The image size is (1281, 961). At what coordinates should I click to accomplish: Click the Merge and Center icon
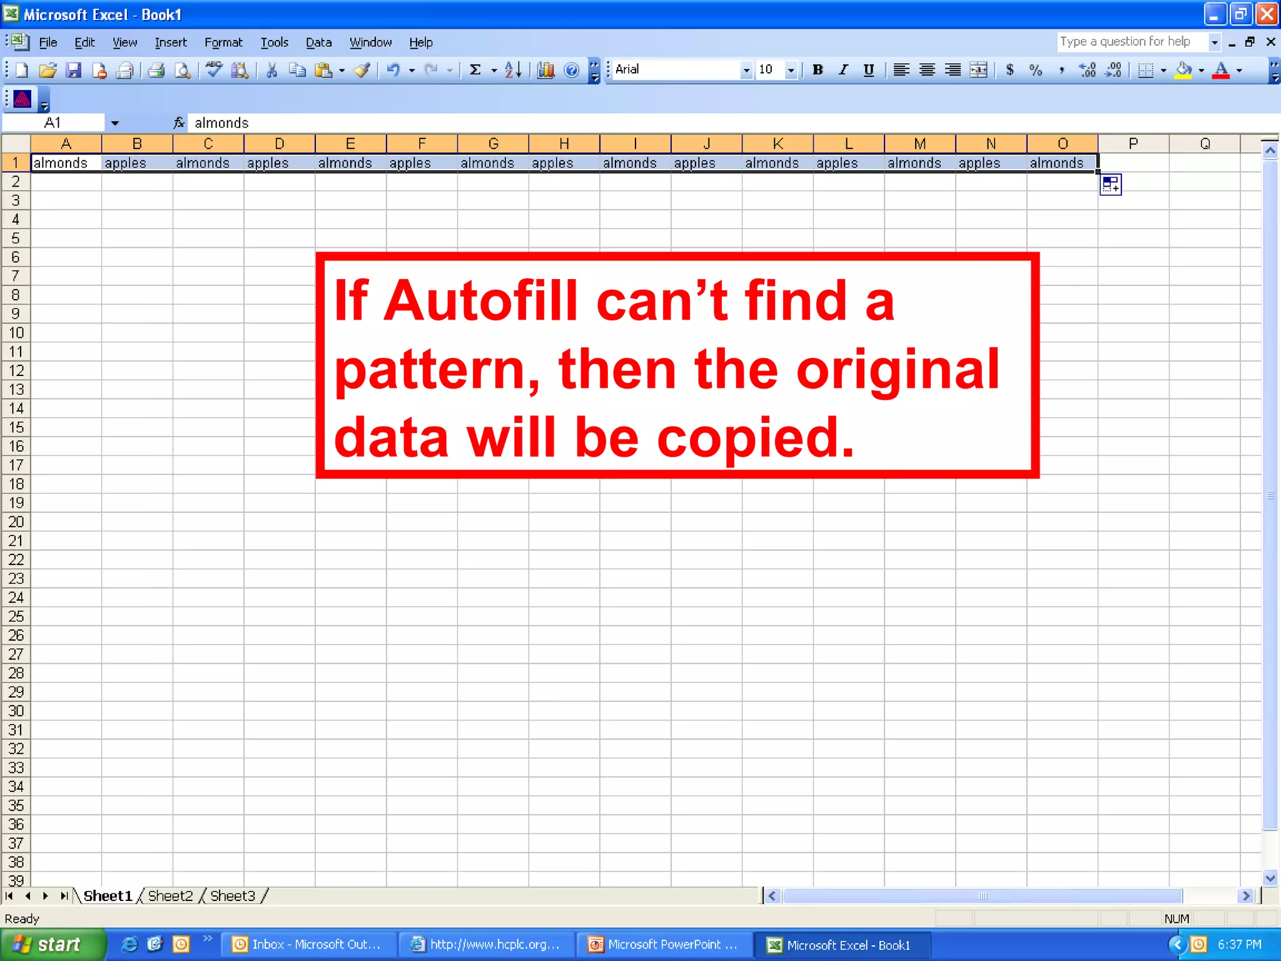(979, 70)
